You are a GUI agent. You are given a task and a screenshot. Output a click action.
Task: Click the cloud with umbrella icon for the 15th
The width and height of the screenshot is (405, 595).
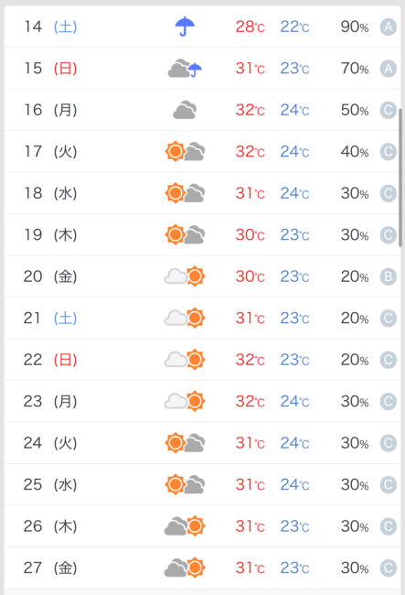point(185,69)
